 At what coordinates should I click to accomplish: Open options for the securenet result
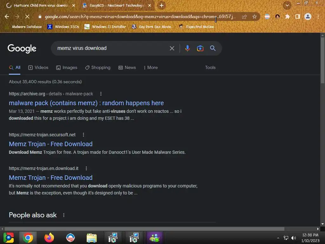(83, 135)
